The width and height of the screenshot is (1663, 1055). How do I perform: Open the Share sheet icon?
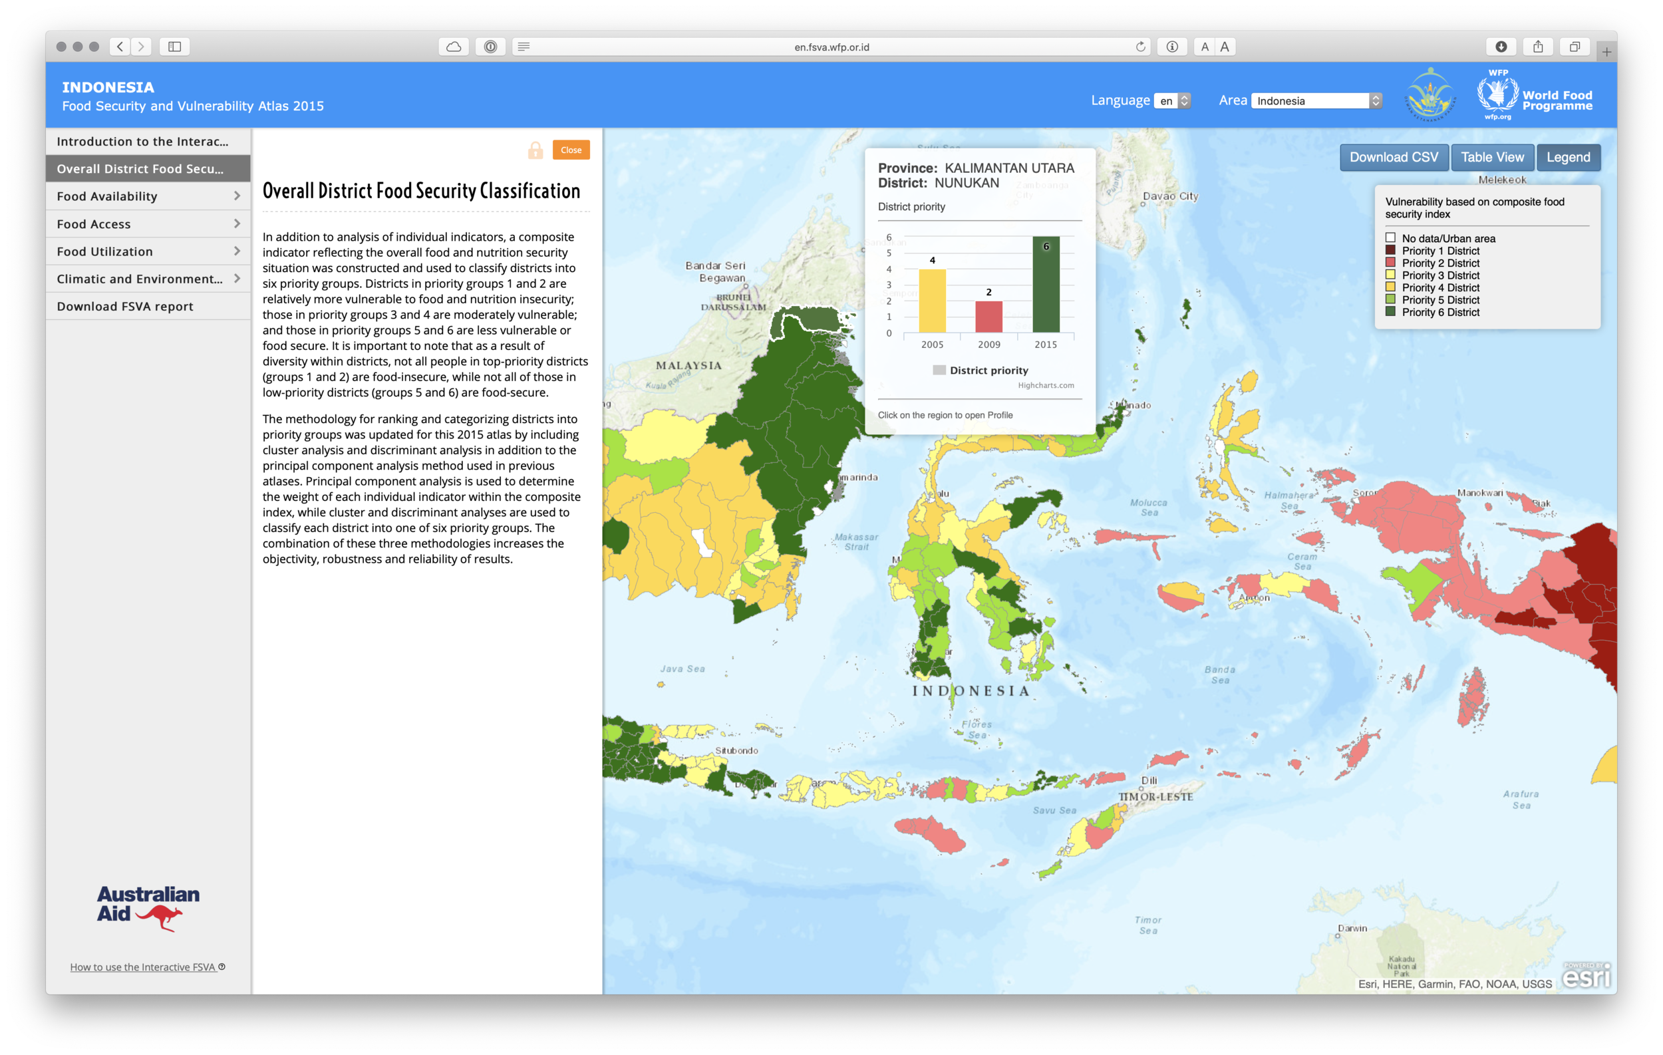pos(1538,47)
